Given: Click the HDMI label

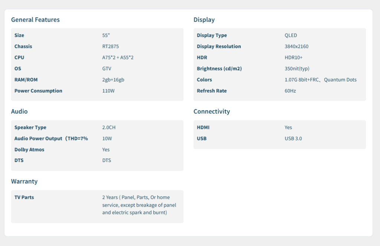Looking at the screenshot, I should [203, 127].
